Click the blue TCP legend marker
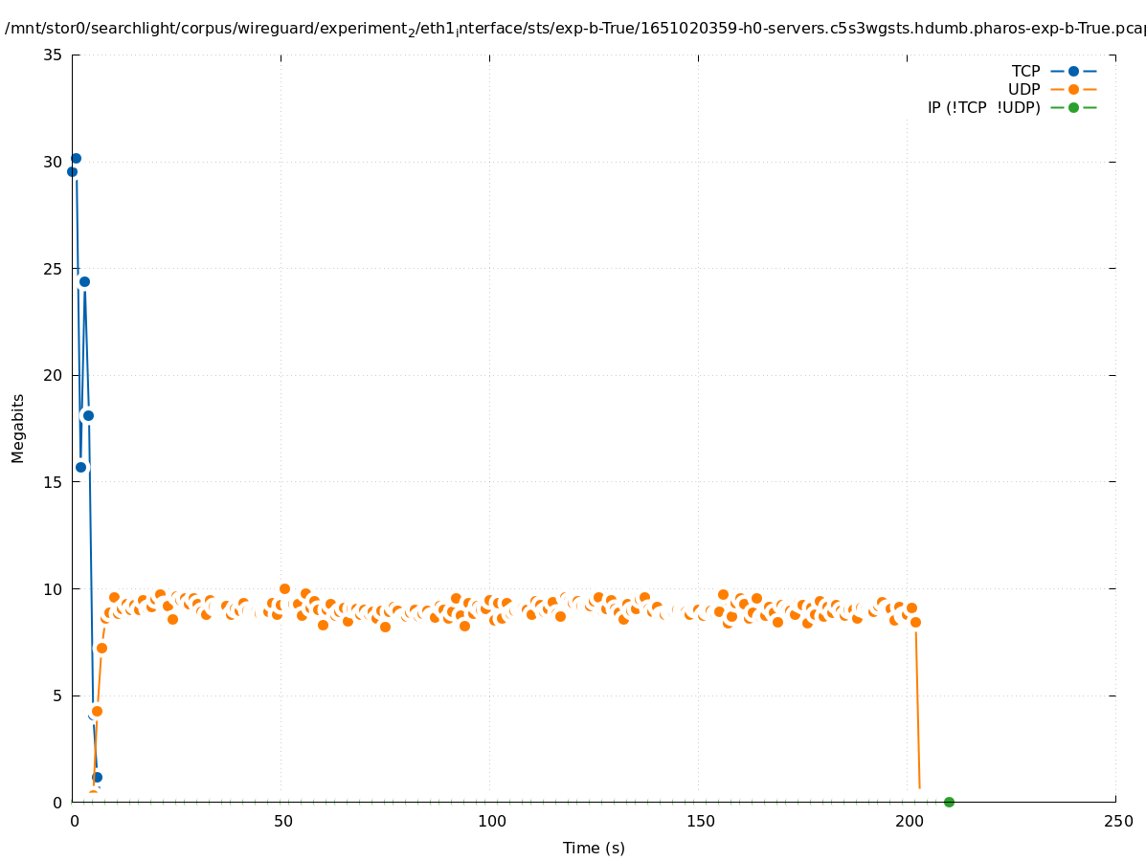 coord(1073,71)
